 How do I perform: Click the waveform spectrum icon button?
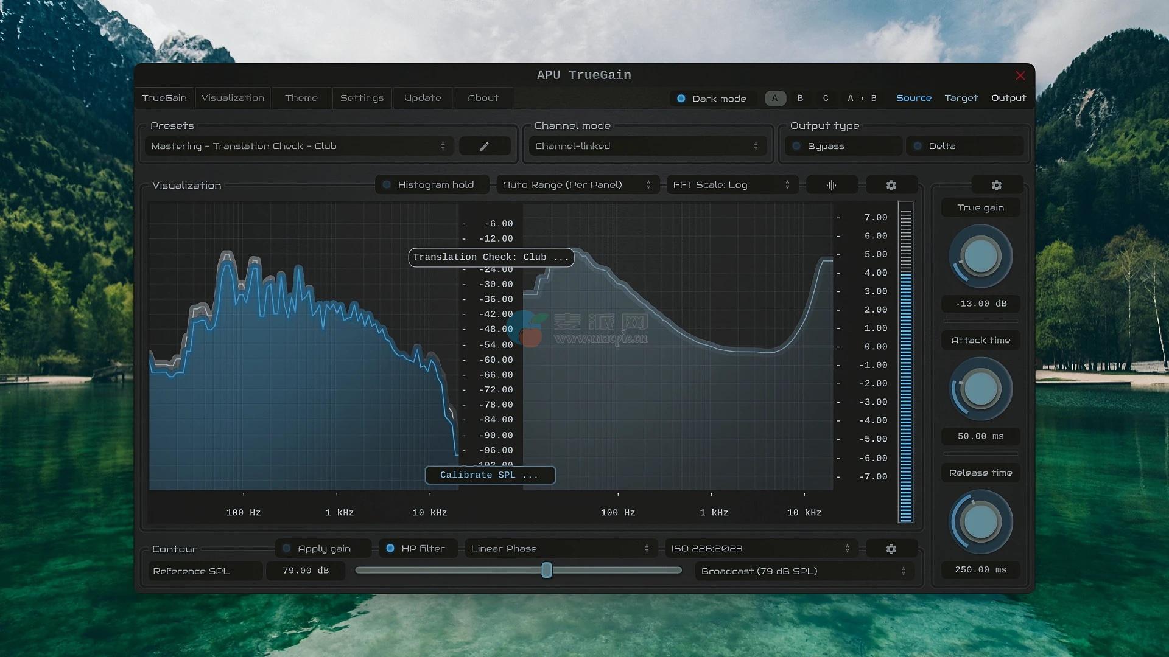(x=832, y=185)
